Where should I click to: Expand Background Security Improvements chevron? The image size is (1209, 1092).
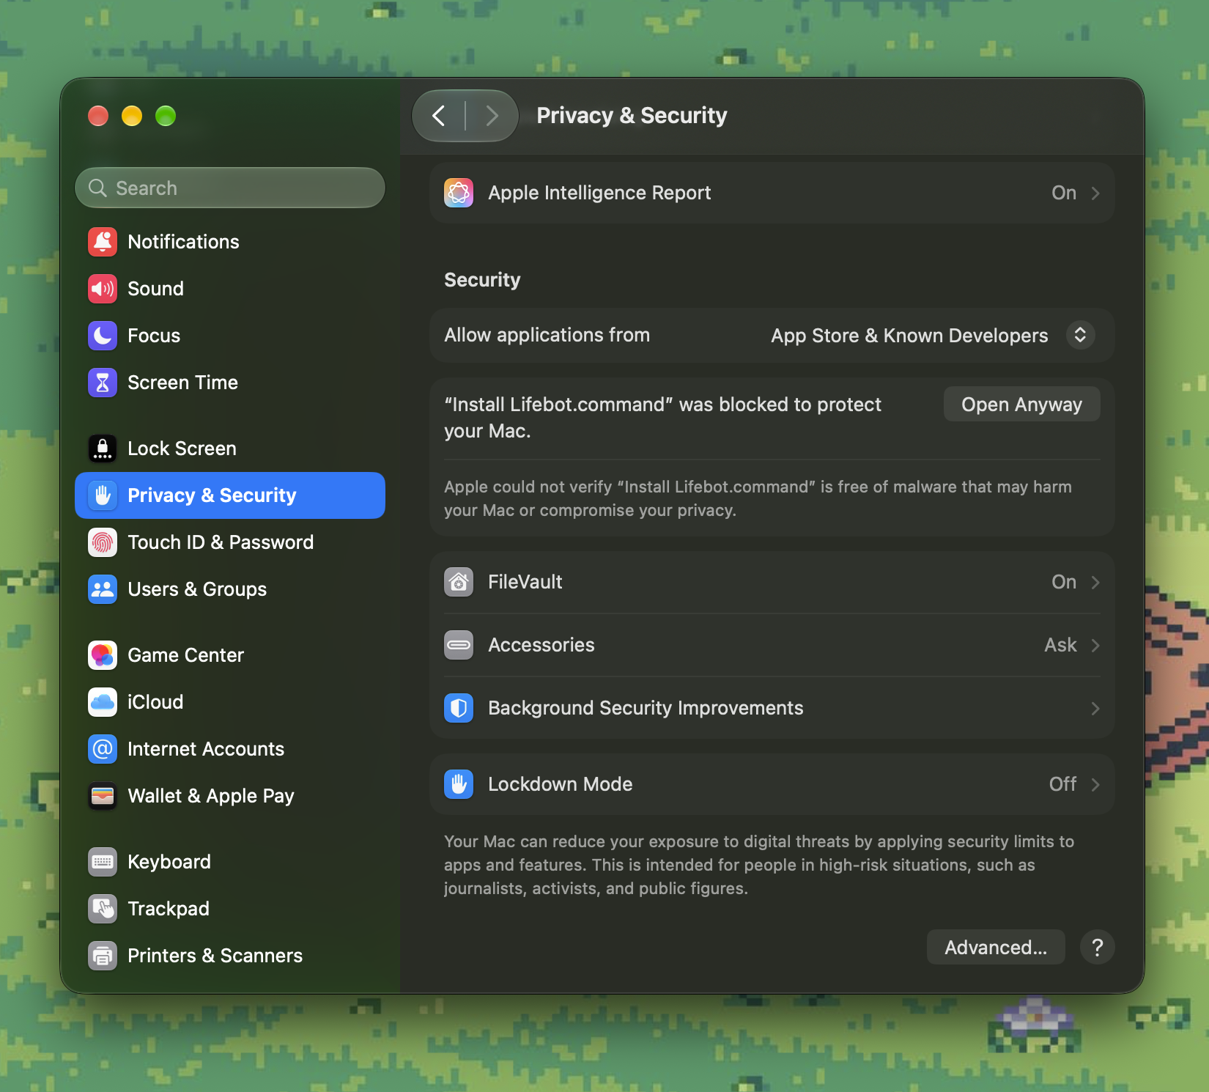click(1095, 708)
